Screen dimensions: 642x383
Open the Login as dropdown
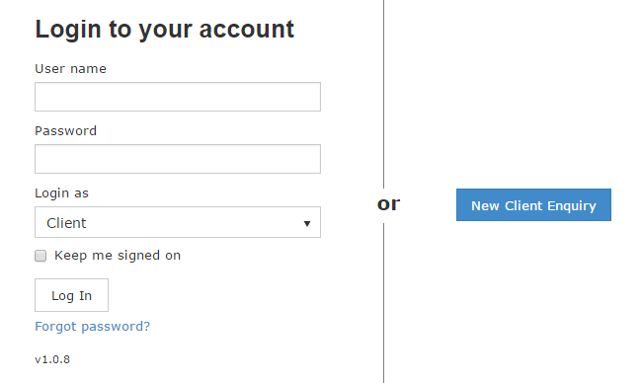(x=178, y=222)
